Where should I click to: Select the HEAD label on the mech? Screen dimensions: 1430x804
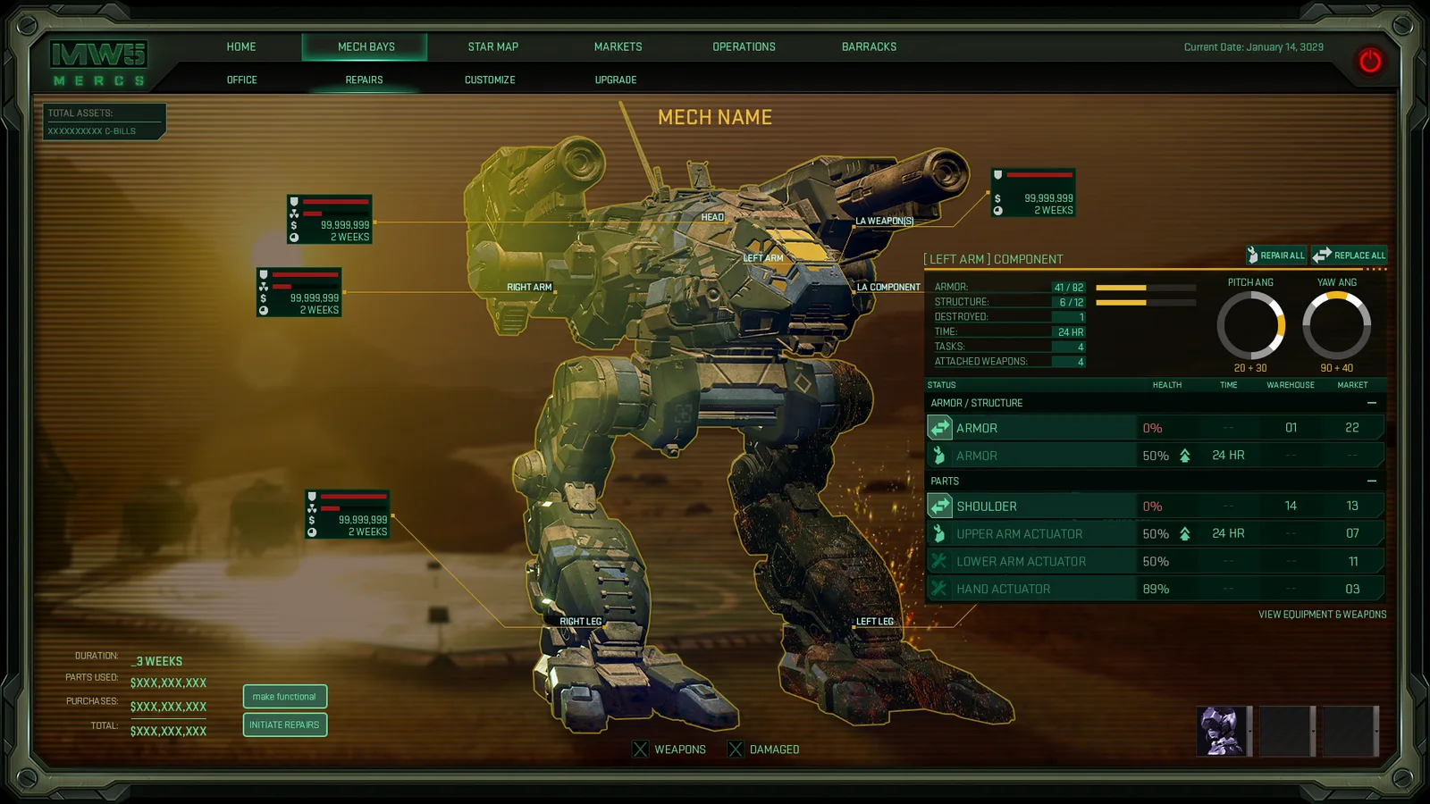[x=712, y=217]
